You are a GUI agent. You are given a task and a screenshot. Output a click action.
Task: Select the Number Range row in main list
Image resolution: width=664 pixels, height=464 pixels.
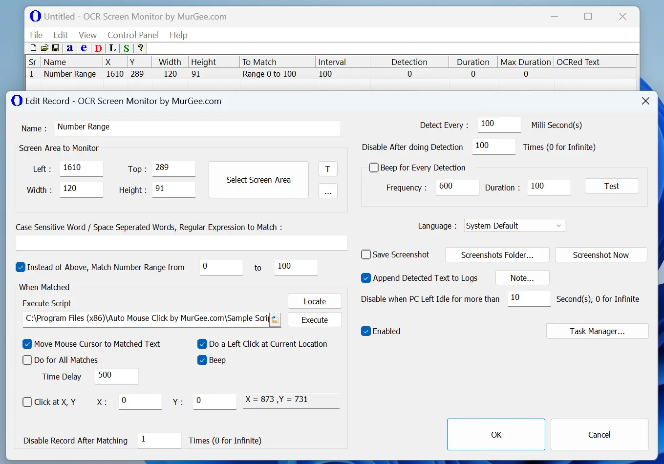(331, 74)
